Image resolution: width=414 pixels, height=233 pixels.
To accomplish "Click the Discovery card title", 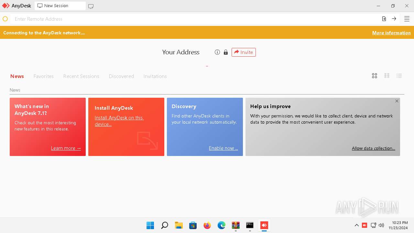I will 184,106.
